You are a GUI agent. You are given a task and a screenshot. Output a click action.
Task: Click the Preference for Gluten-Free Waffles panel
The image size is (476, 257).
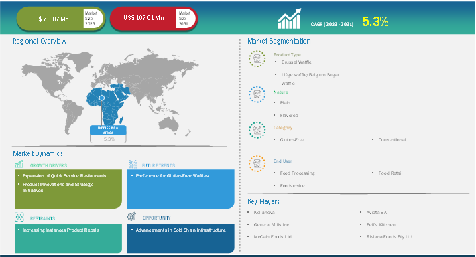[x=180, y=189]
